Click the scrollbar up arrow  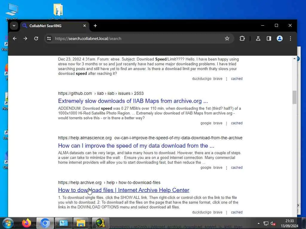[294, 58]
